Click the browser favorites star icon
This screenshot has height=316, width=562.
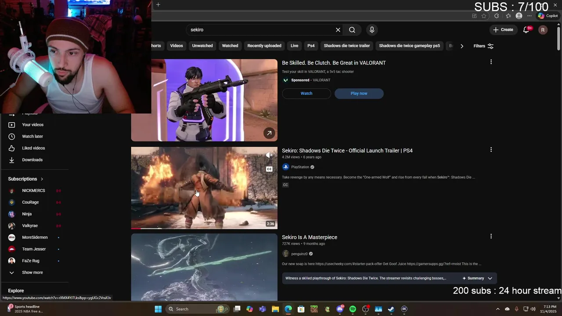click(484, 16)
